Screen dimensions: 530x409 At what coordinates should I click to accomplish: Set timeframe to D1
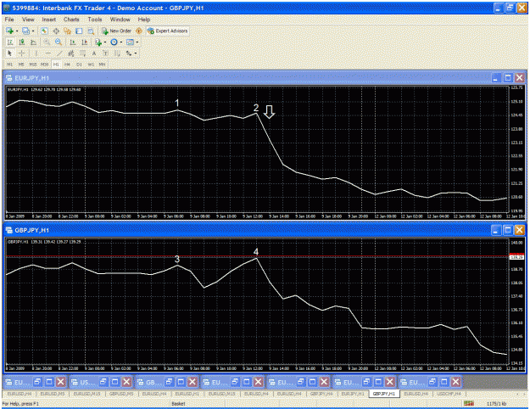coord(79,64)
